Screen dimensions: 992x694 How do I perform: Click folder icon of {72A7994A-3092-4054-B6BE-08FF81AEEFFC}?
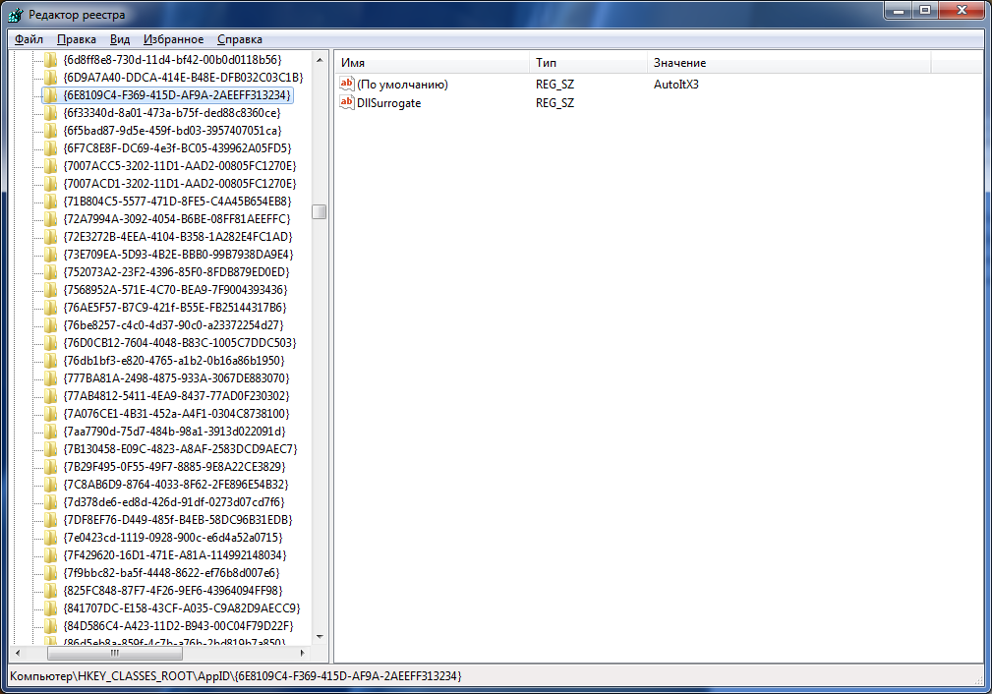50,219
